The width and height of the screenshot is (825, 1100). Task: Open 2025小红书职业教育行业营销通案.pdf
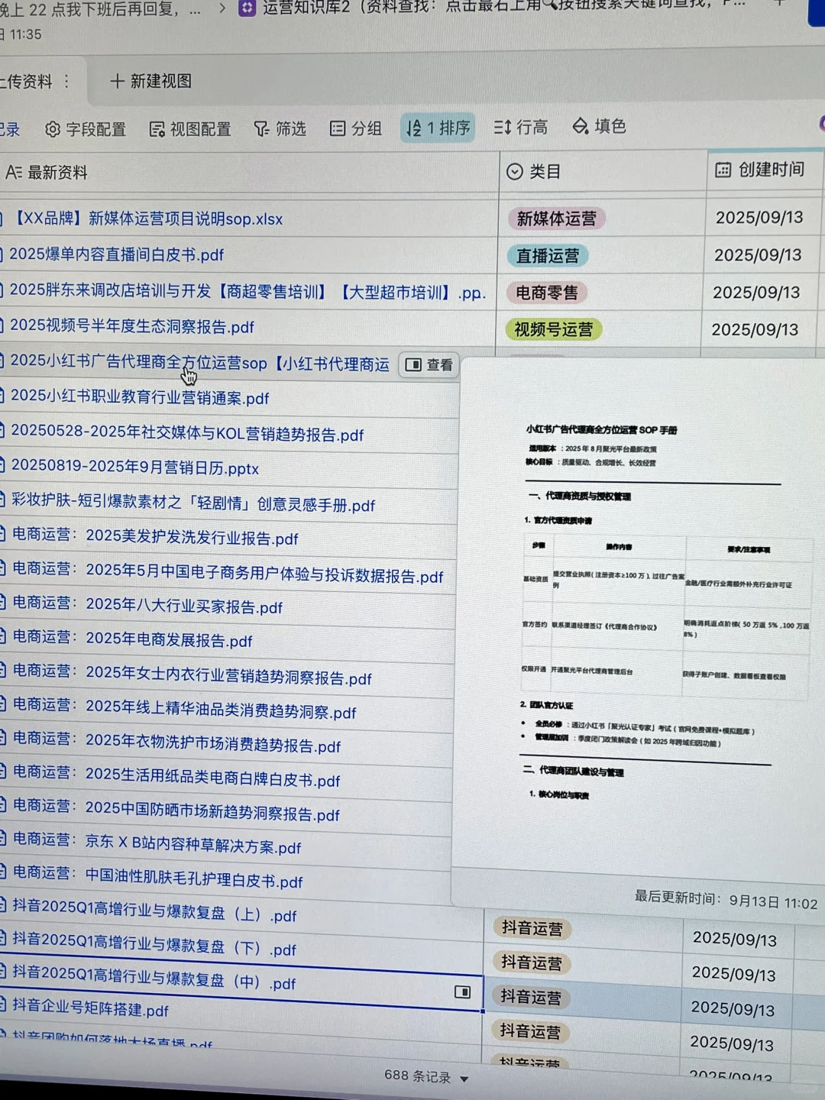[139, 397]
